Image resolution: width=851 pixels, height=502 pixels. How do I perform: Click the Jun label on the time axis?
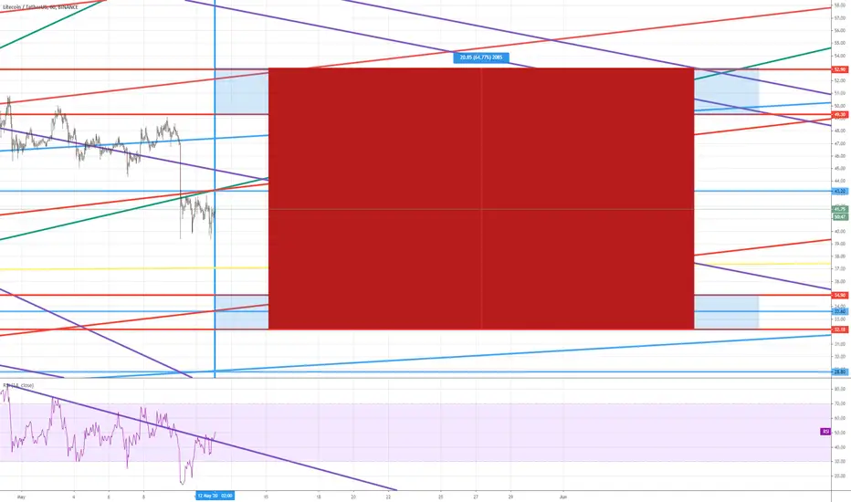click(x=562, y=496)
